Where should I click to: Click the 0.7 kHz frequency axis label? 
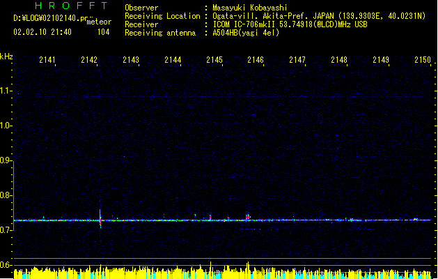click(6, 230)
